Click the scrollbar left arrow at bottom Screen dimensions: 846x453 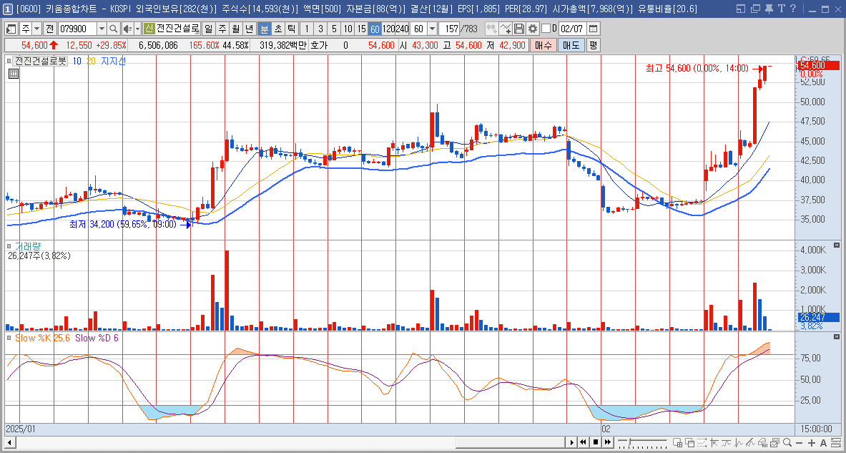(x=10, y=443)
